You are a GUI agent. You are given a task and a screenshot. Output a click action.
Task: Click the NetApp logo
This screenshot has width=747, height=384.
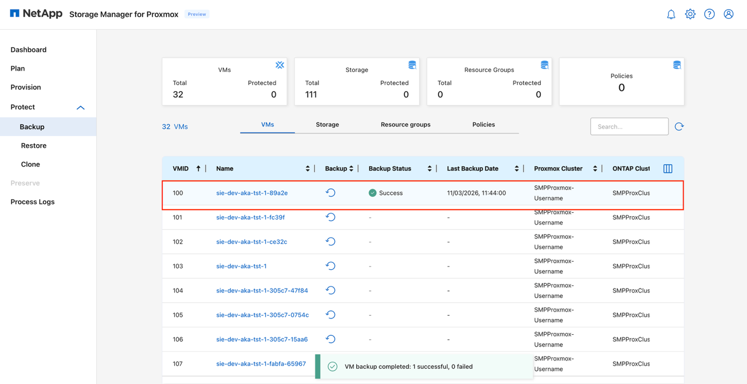point(36,13)
